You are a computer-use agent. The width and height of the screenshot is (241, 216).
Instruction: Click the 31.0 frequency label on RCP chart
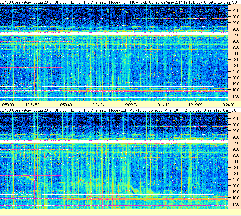(235, 11)
